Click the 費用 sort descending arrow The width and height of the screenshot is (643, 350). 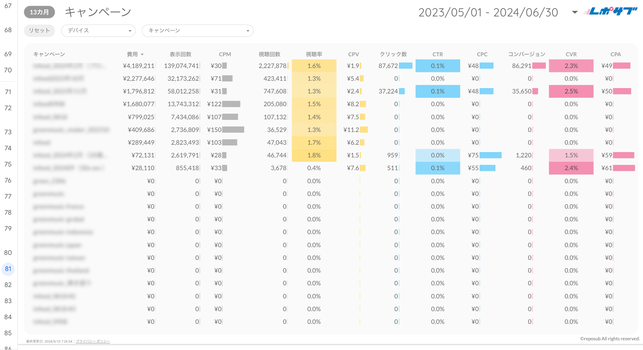142,55
